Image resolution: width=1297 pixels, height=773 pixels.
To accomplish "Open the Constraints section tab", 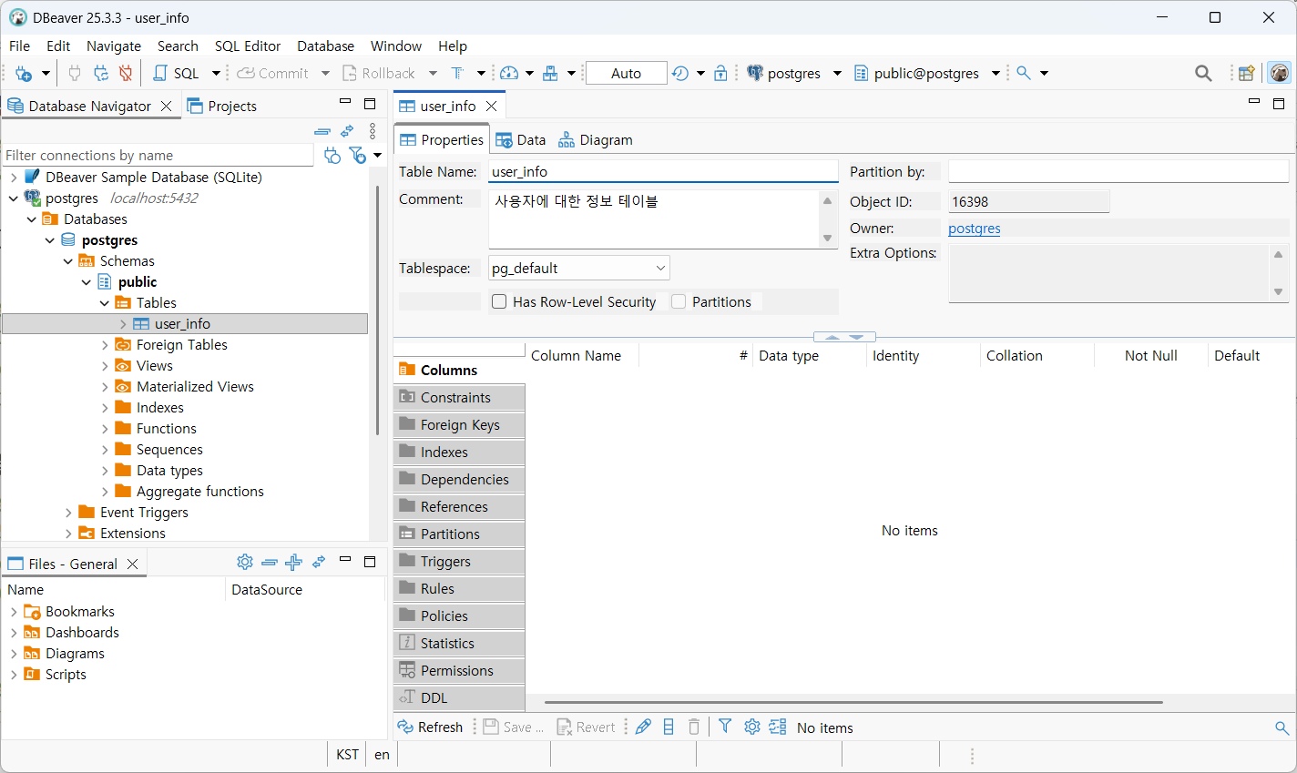I will 459,397.
